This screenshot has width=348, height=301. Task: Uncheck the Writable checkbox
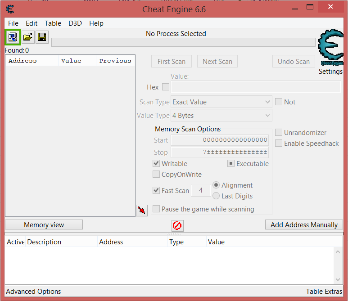tap(156, 163)
